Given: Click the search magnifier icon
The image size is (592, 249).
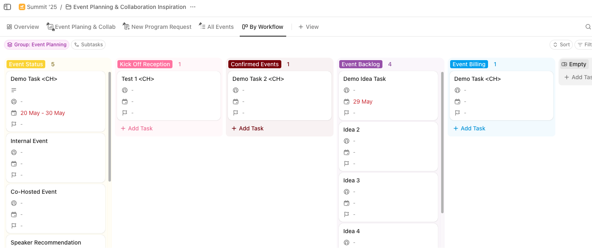Looking at the screenshot, I should coord(588,27).
